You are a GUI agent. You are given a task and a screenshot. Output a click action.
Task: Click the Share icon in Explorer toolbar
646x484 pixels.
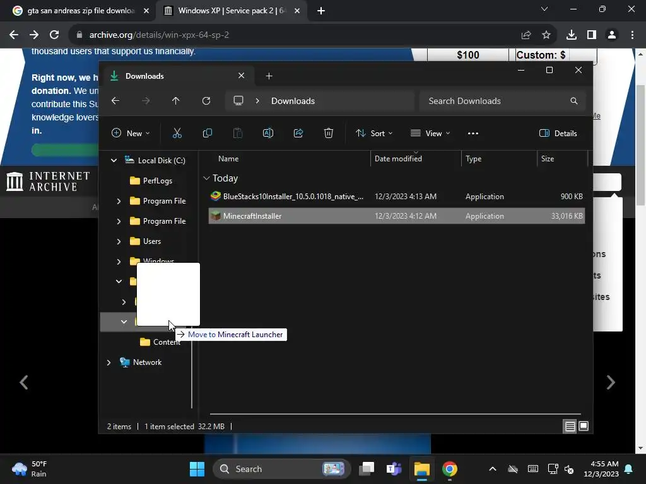point(298,134)
